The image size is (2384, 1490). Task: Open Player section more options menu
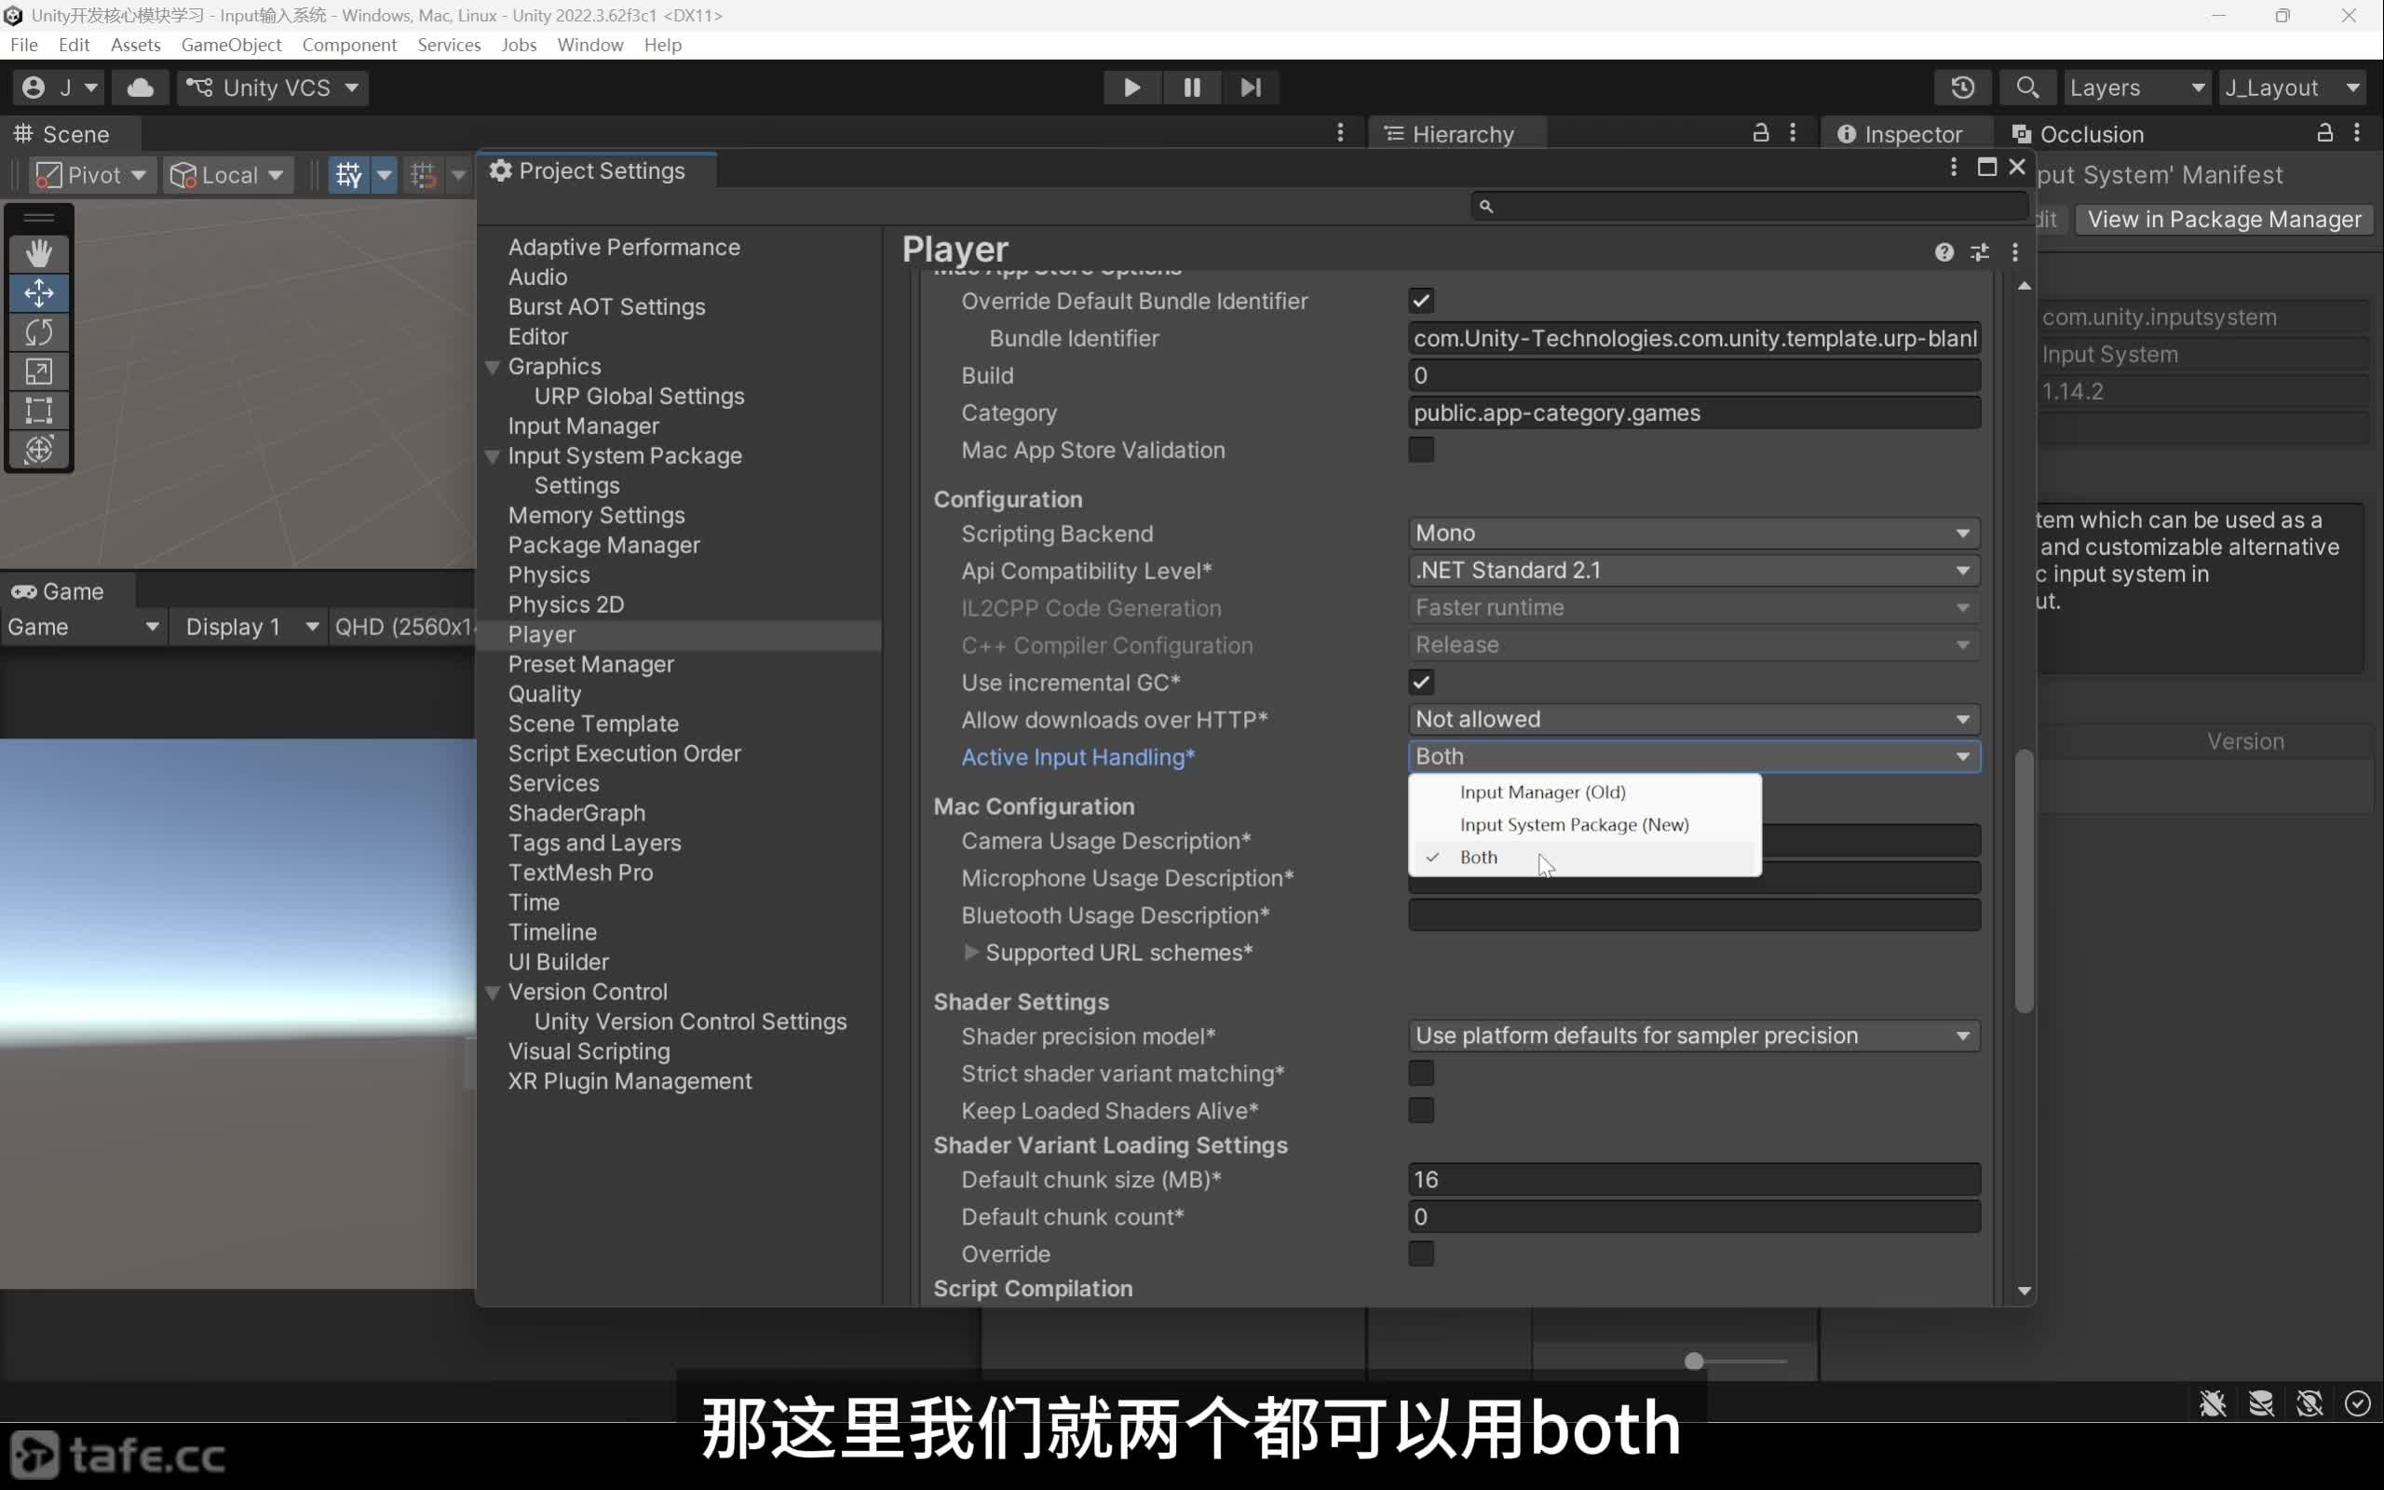coord(2014,252)
